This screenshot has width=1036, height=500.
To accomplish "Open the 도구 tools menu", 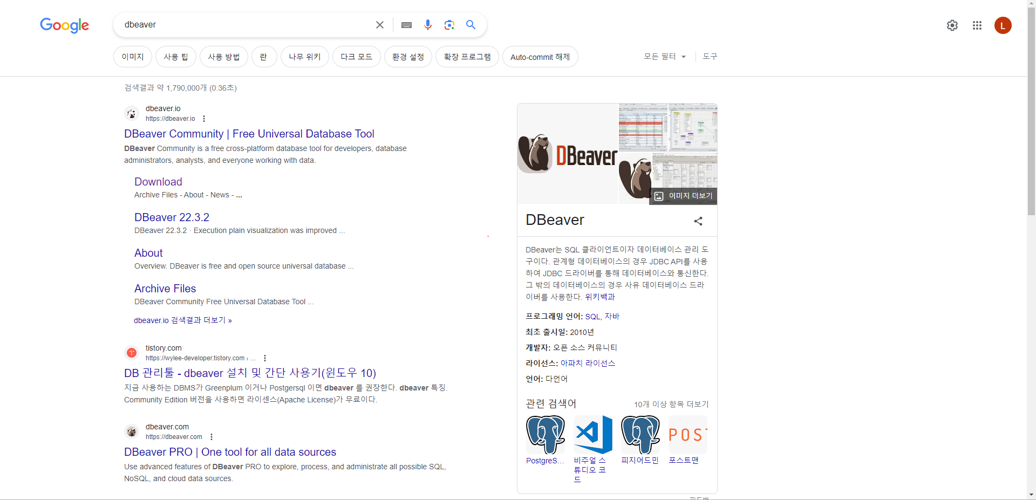I will click(x=710, y=57).
